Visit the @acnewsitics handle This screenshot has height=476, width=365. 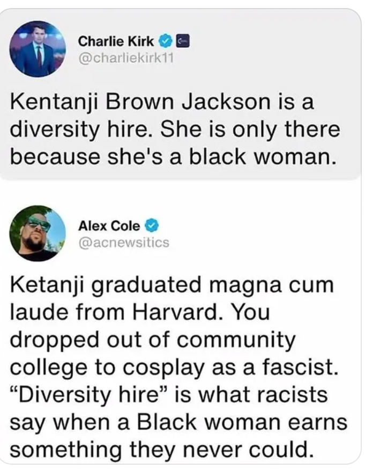pos(124,242)
